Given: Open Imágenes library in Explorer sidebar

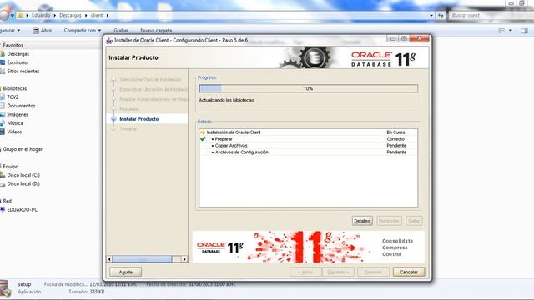Looking at the screenshot, I should click(18, 115).
